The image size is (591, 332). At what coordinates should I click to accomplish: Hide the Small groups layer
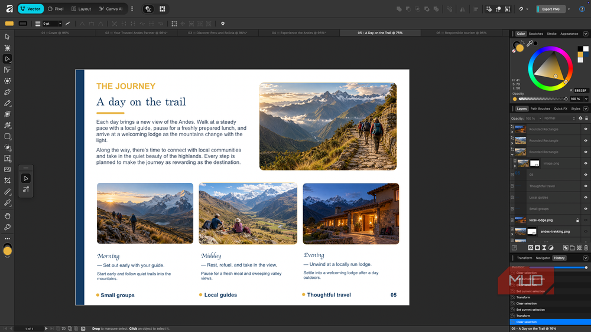[x=586, y=209]
